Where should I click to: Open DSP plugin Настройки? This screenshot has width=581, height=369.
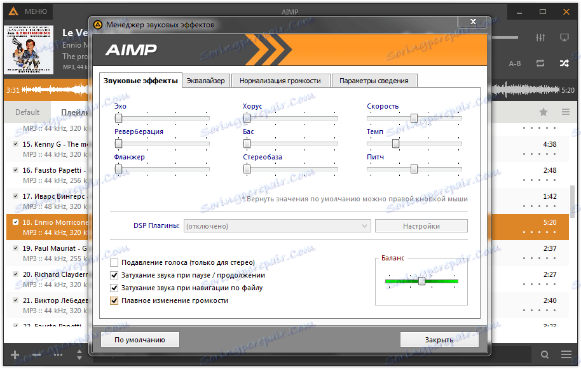421,225
